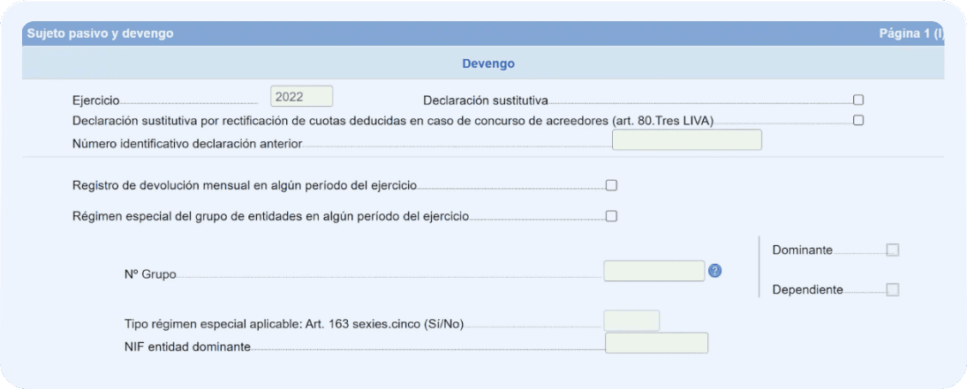
Task: Mark the Dominante checkbox
Action: [x=893, y=250]
